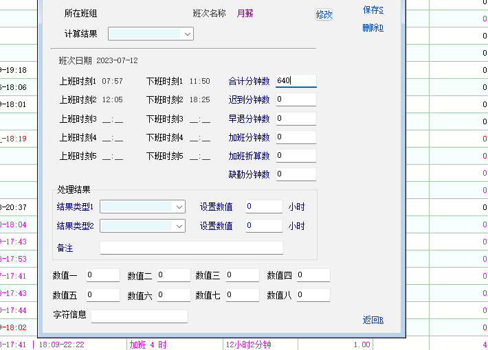Click the 缺勤分钟数 input field

(x=296, y=174)
